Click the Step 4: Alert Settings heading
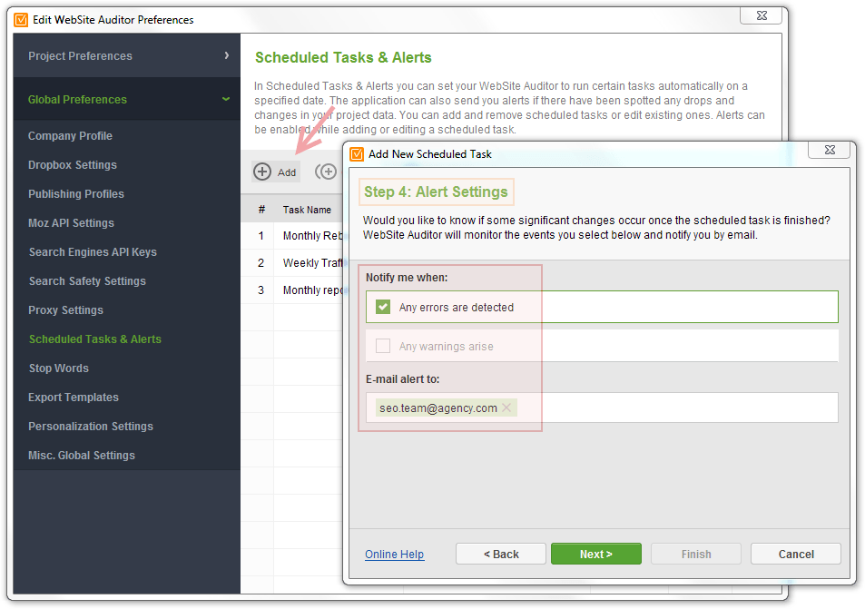 pyautogui.click(x=436, y=192)
